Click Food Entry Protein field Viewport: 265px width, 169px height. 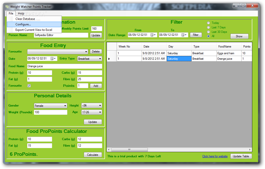40,73
